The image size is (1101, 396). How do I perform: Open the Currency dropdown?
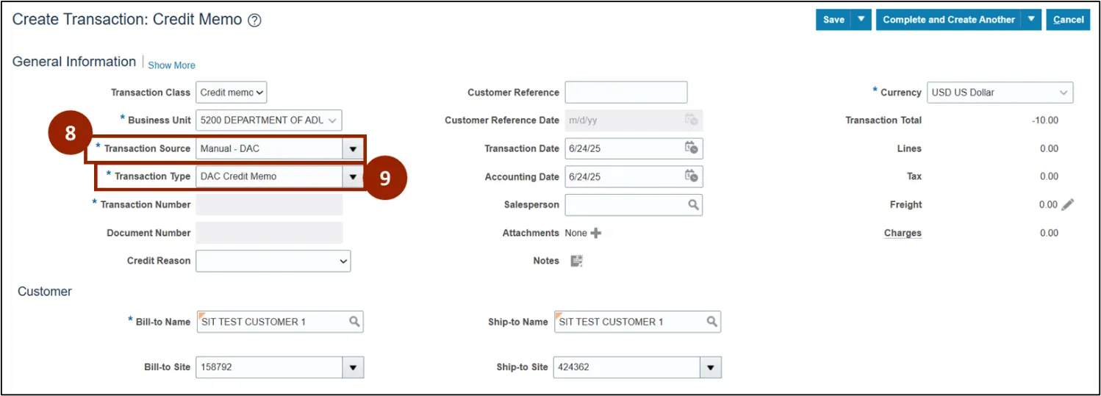[1000, 93]
